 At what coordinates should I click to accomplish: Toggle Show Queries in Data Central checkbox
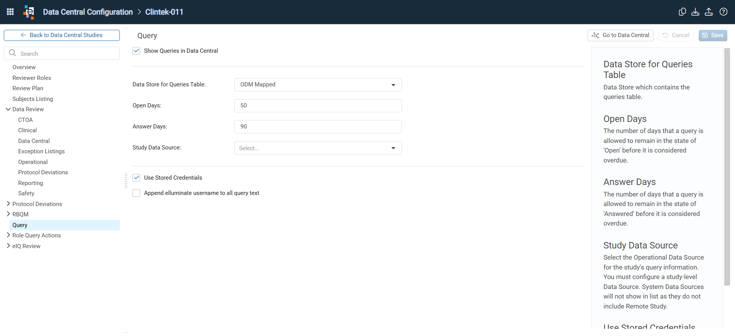[x=136, y=51]
